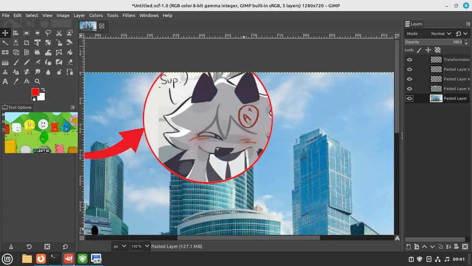Image resolution: width=472 pixels, height=266 pixels.
Task: Select the Warp Transform tool
Action: click(48, 52)
